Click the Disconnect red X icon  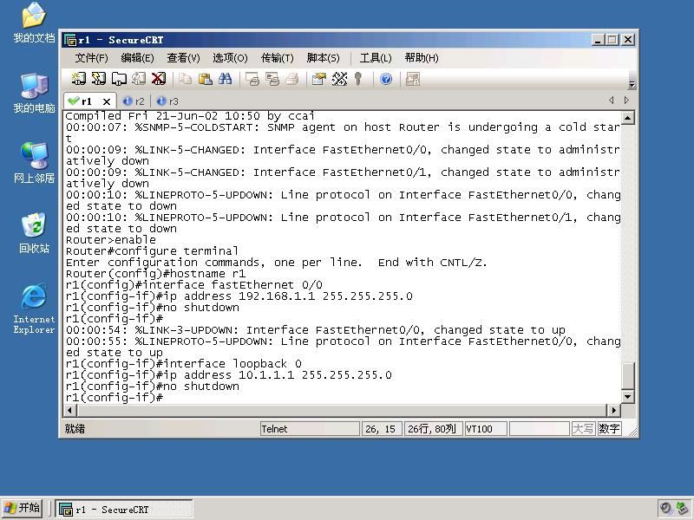159,79
